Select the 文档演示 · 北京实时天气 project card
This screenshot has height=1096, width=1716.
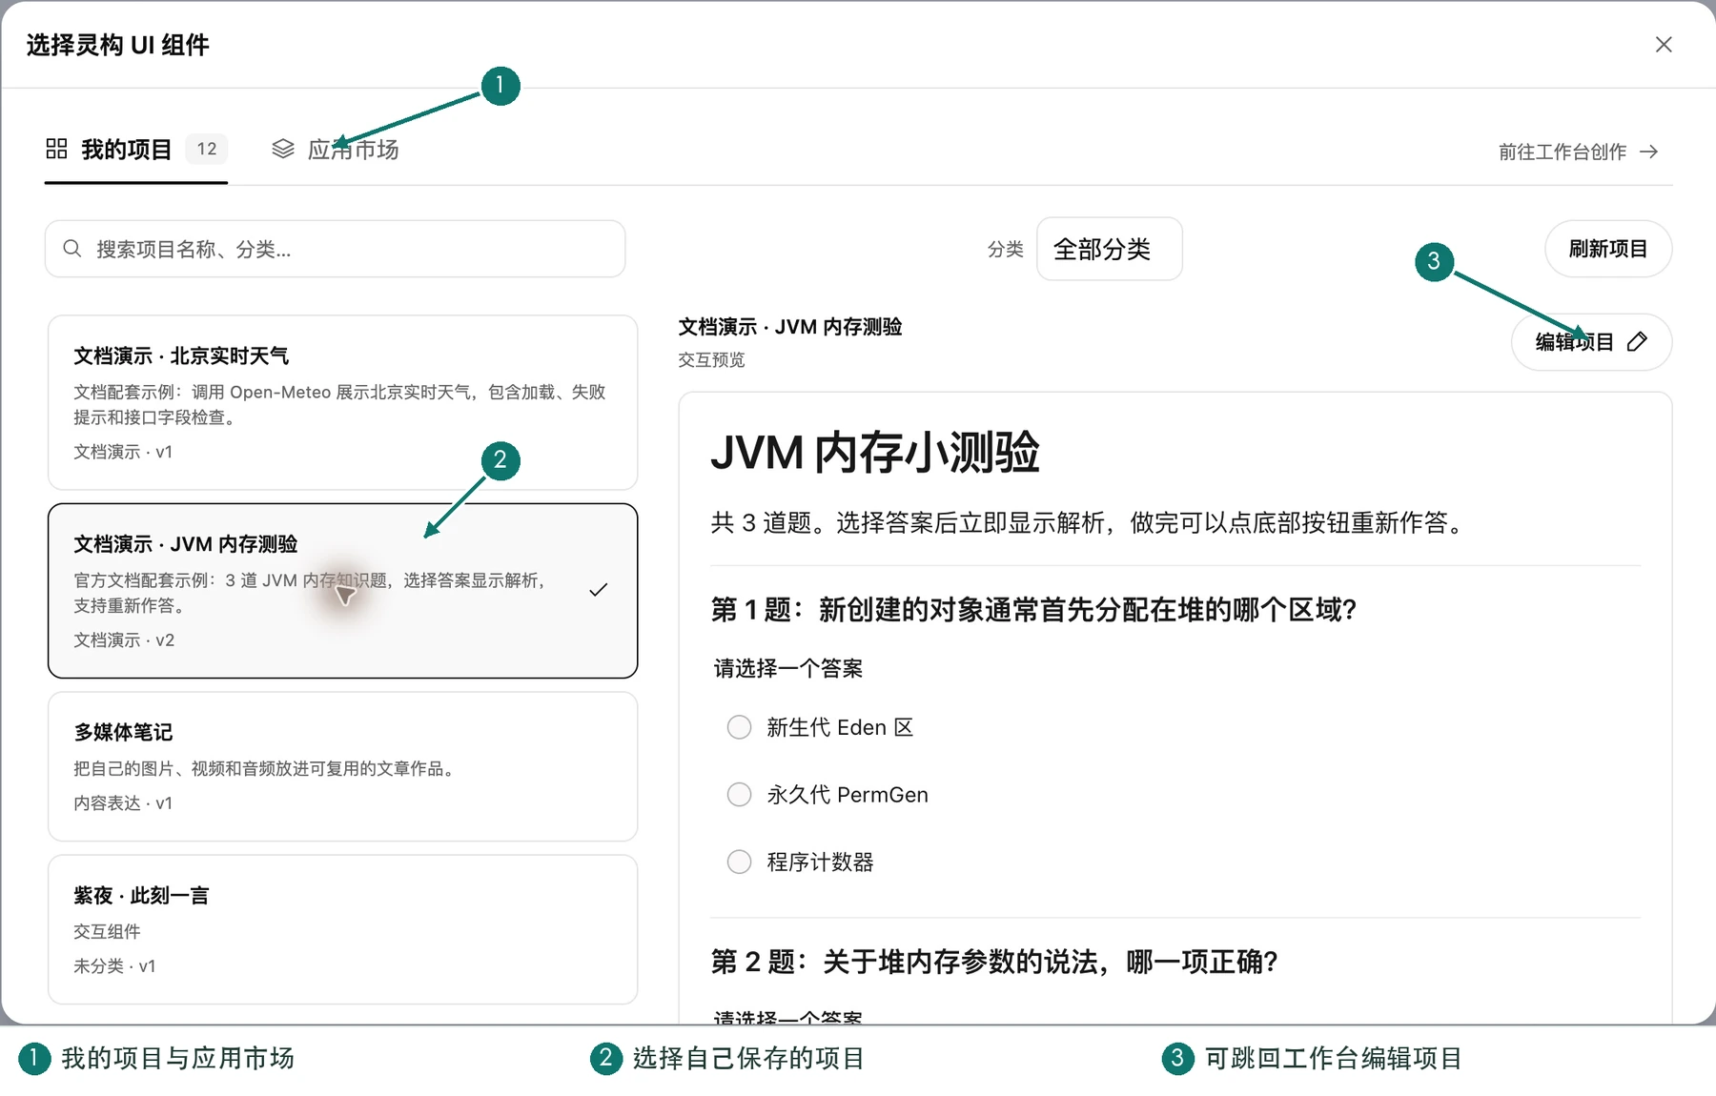pos(343,402)
